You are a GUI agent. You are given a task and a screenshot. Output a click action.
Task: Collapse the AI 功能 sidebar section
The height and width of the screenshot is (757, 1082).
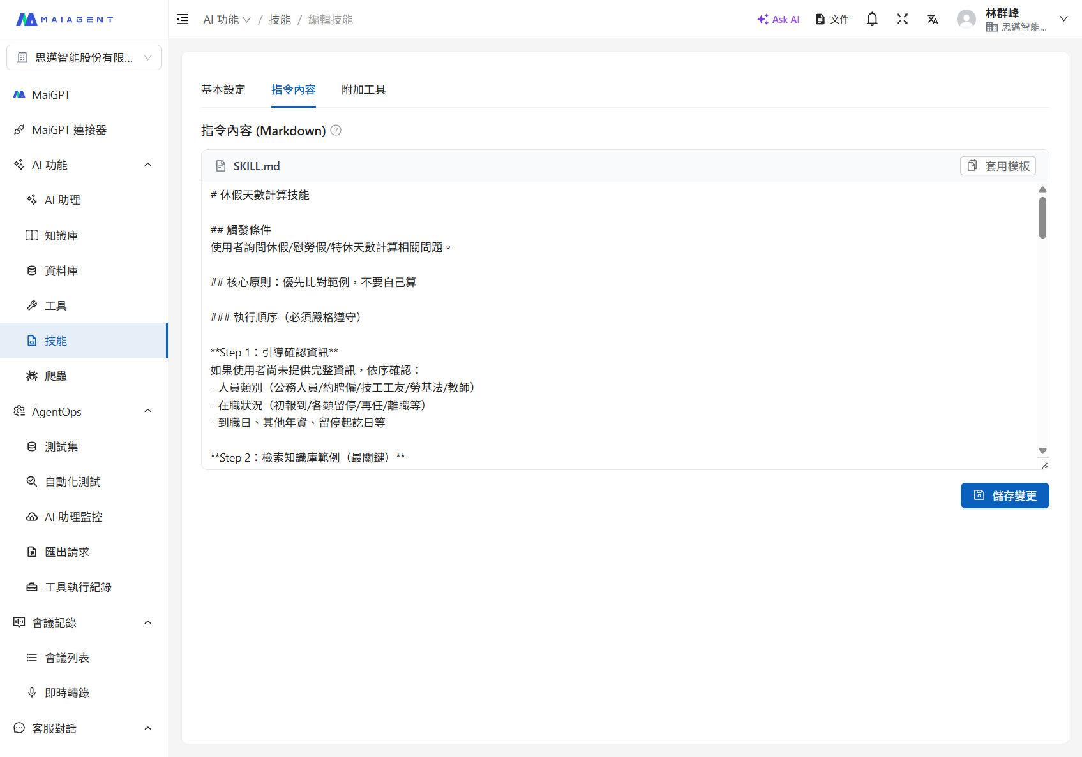[147, 165]
